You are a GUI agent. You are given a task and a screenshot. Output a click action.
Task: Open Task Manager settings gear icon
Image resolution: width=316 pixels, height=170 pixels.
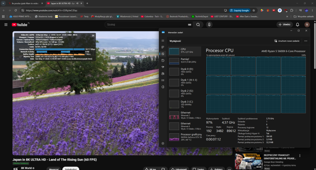tap(163, 143)
